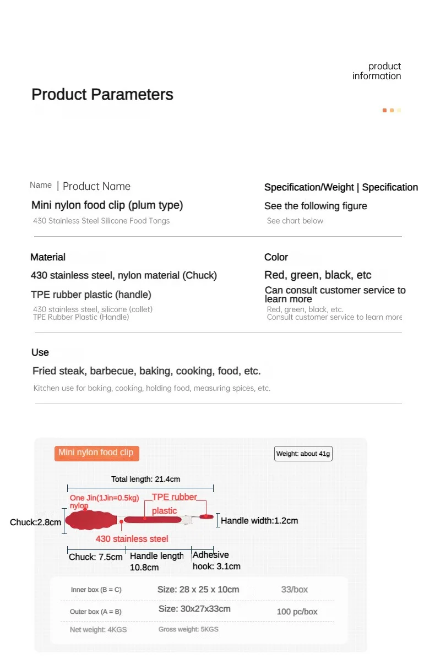The image size is (435, 659).
Task: Click the red 430 stainless steel annotation
Action: (132, 539)
